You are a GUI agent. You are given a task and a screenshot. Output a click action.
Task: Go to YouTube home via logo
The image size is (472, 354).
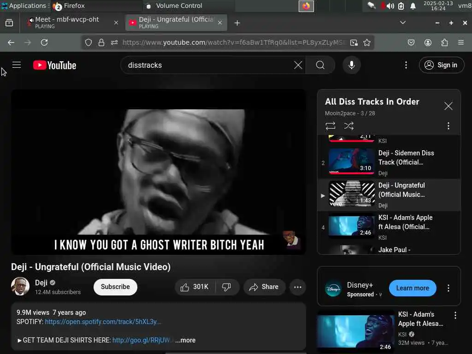[55, 65]
